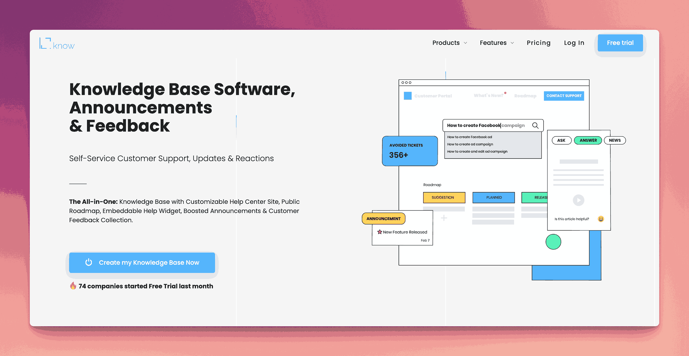Select the NEWS pill
689x356 pixels.
(615, 140)
